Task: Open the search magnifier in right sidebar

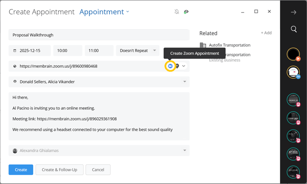Action: coord(293,29)
